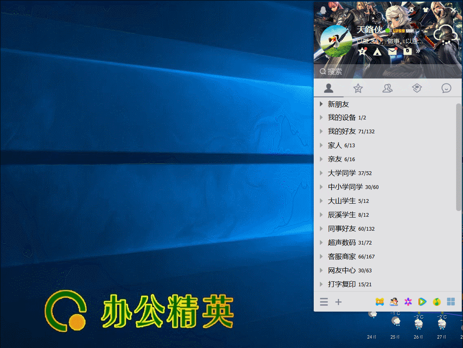463x348 pixels.
Task: Click the user avatar with the bird
Action: tap(336, 41)
